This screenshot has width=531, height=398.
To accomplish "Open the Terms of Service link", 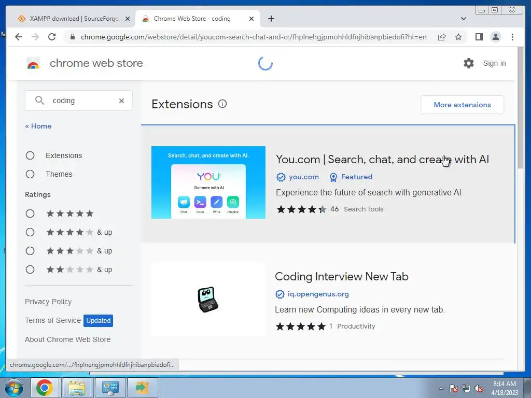I will coord(53,320).
